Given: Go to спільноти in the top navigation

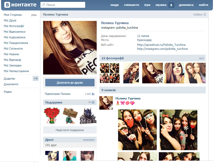Looking at the screenshot, I should [x=132, y=5].
